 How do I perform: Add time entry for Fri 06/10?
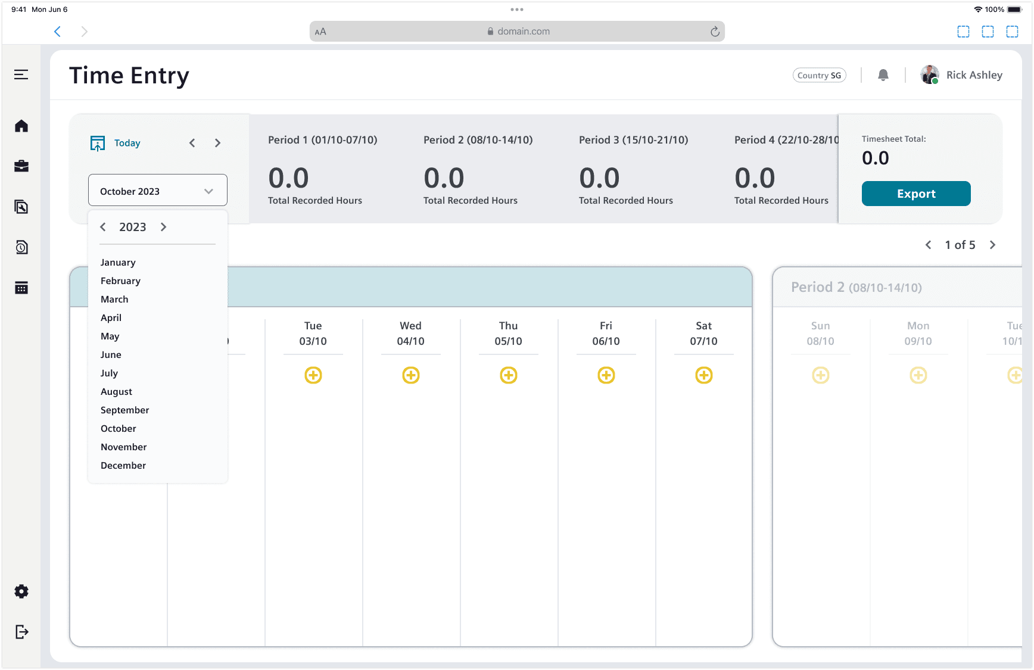coord(606,375)
